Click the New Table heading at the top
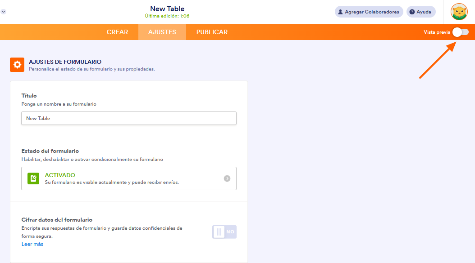Screen dimensions: 475x263 (x=167, y=9)
